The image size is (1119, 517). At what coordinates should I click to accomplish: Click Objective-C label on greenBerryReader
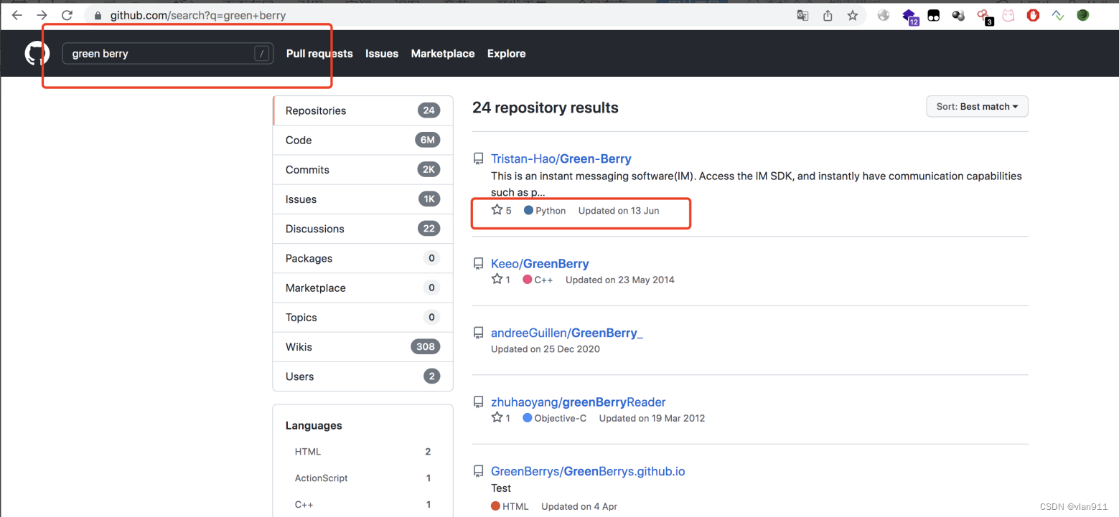click(x=554, y=418)
